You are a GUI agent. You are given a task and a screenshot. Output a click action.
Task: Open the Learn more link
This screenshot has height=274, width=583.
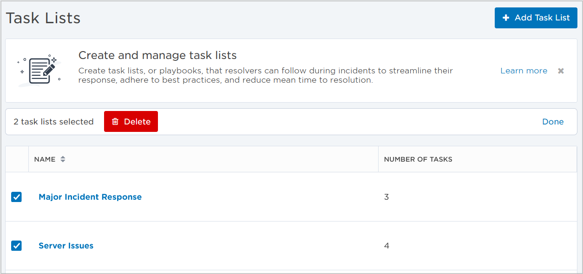coord(524,71)
